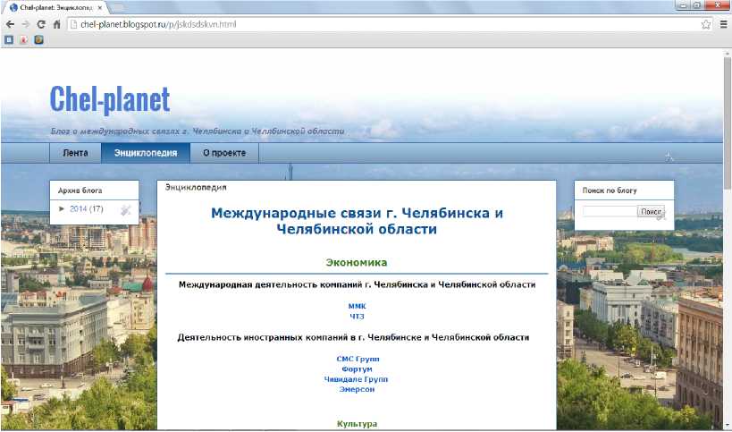The height and width of the screenshot is (432, 732).
Task: Click the Поиск по блогу widget title
Action: (610, 191)
